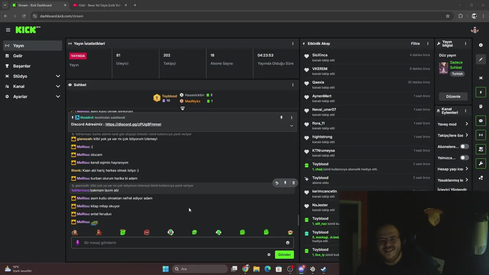Image resolution: width=489 pixels, height=275 pixels.
Task: Open three-dot menu on pinned message
Action: [x=291, y=118]
